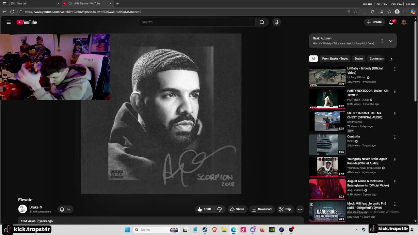The image size is (418, 235).
Task: Go to the YouTube home logo
Action: [27, 22]
